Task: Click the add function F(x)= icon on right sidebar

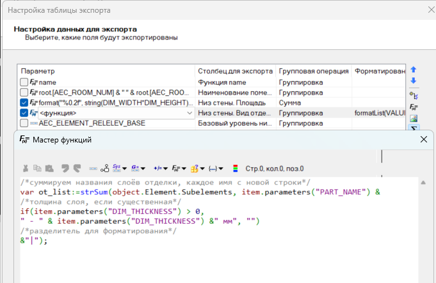Action: pyautogui.click(x=413, y=107)
